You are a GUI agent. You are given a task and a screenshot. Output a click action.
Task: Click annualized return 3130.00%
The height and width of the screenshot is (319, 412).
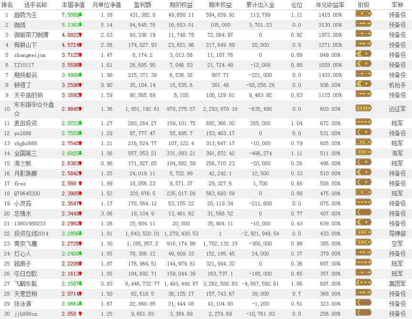[x=330, y=25]
